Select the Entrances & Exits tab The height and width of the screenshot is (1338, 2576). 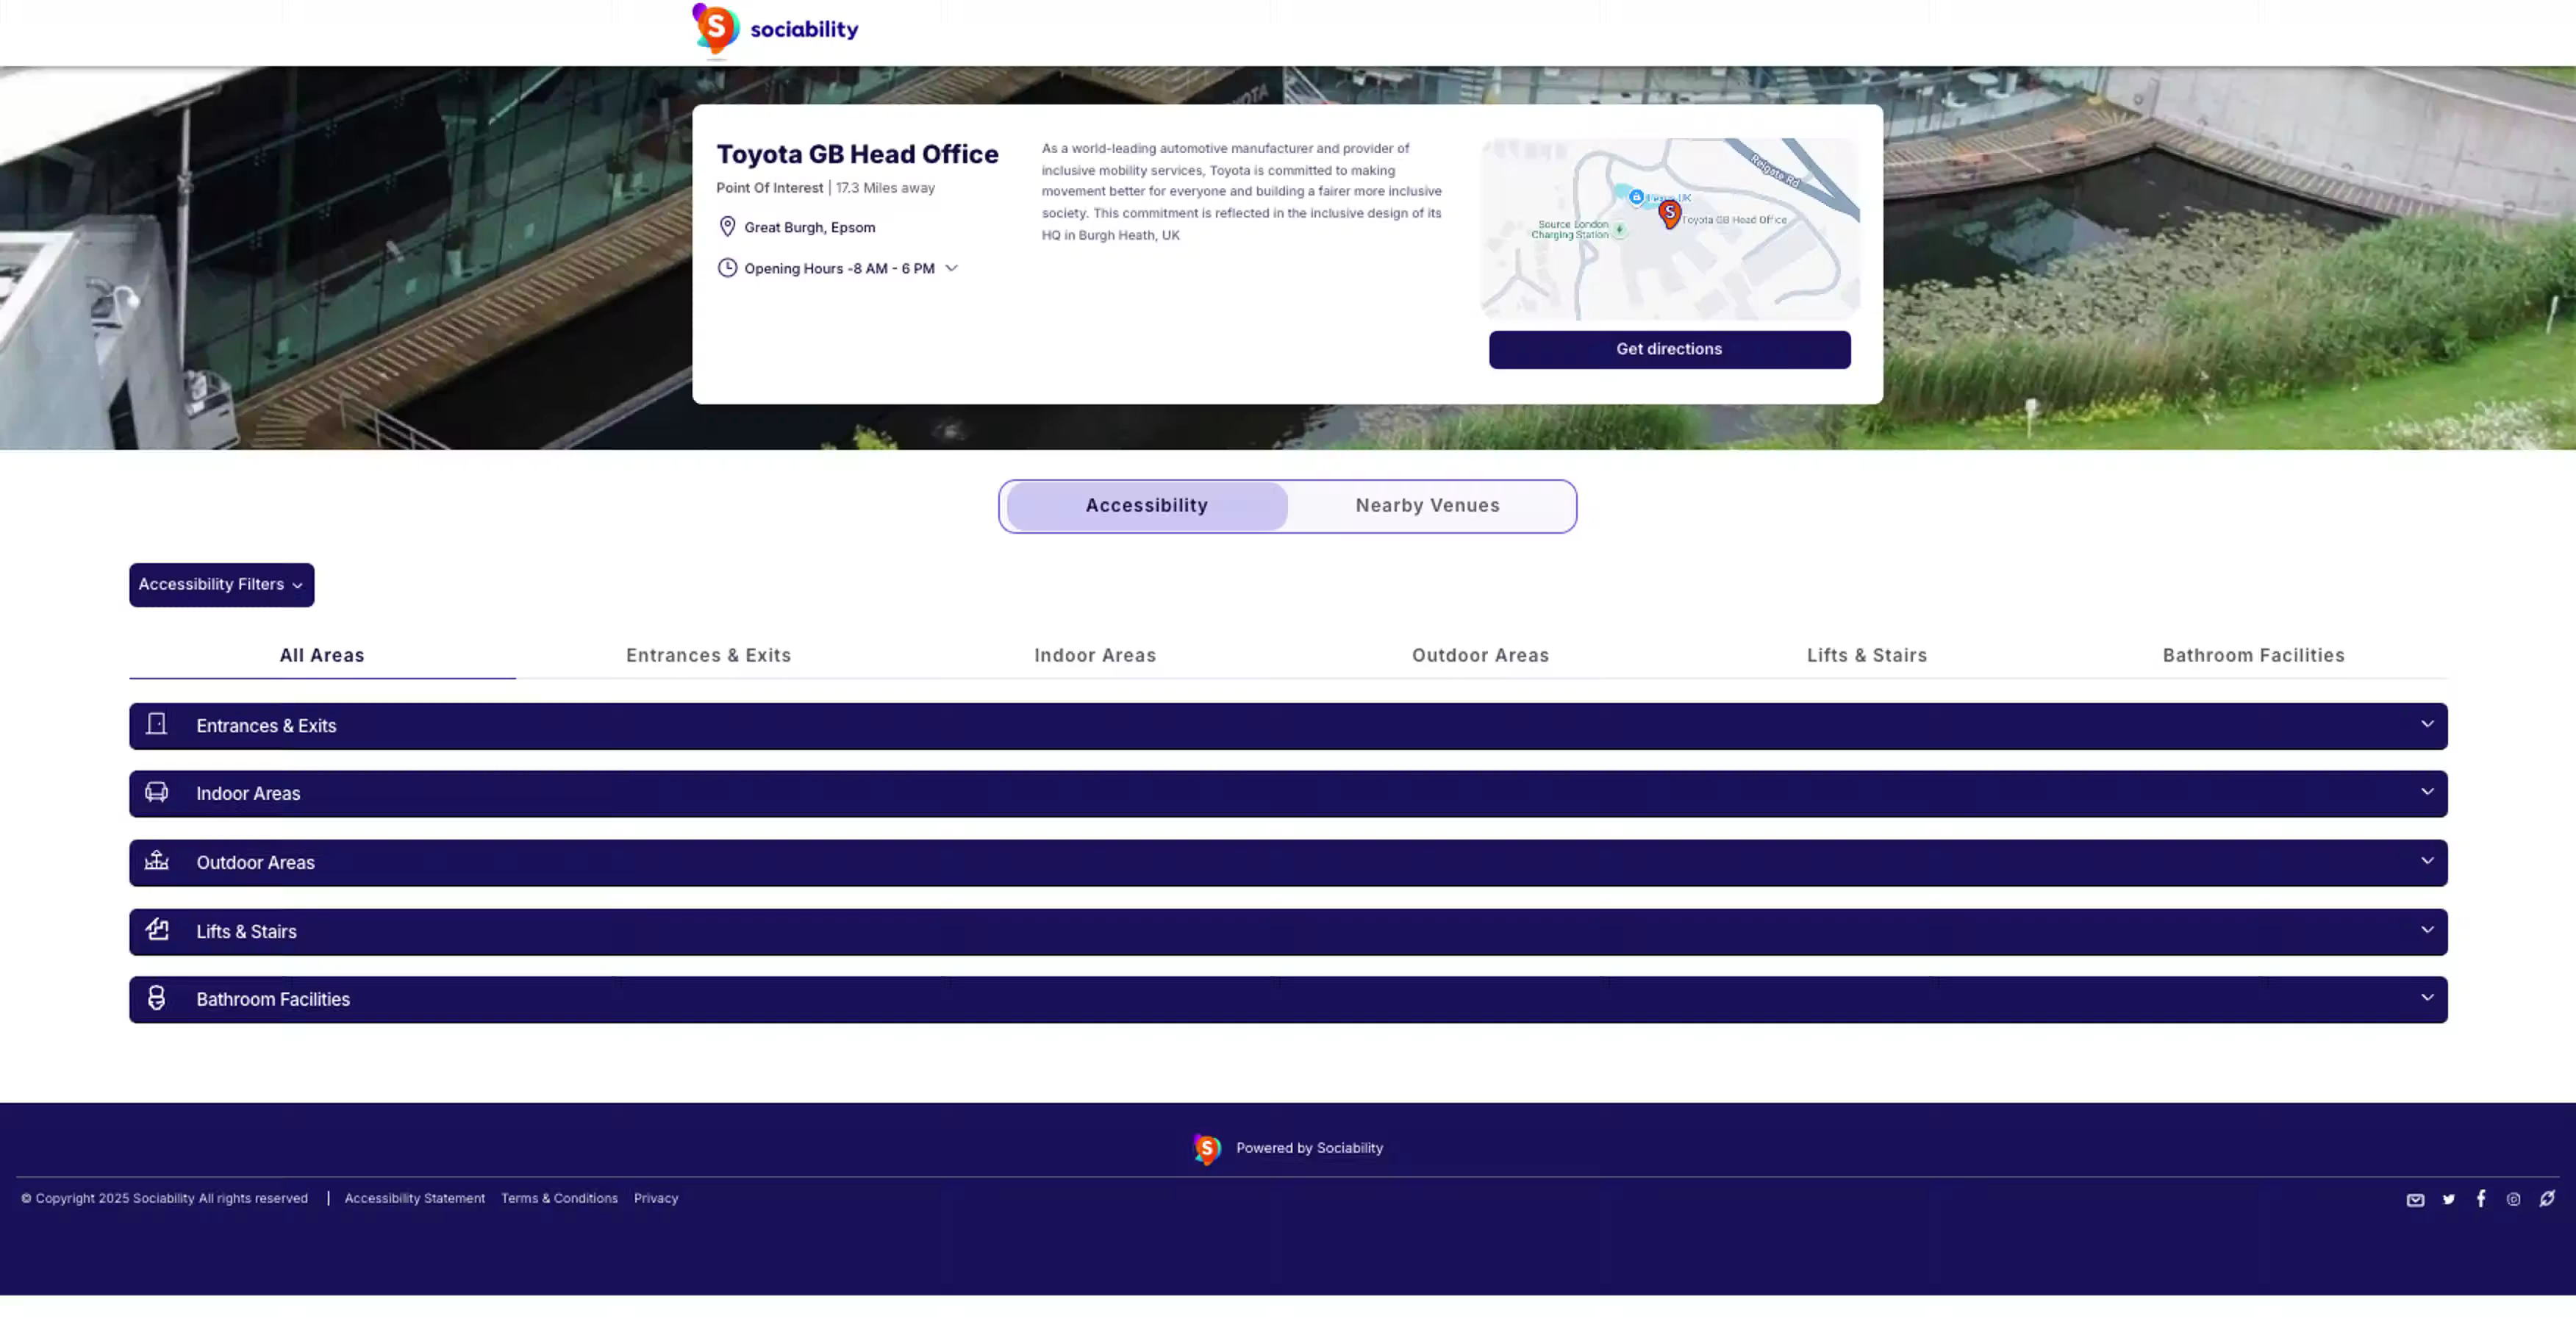(x=708, y=655)
